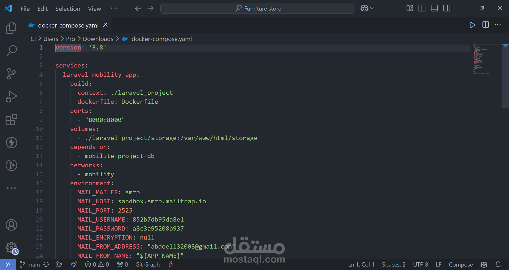
Task: Click the lightning bolt status bar icon
Action: tap(171, 264)
